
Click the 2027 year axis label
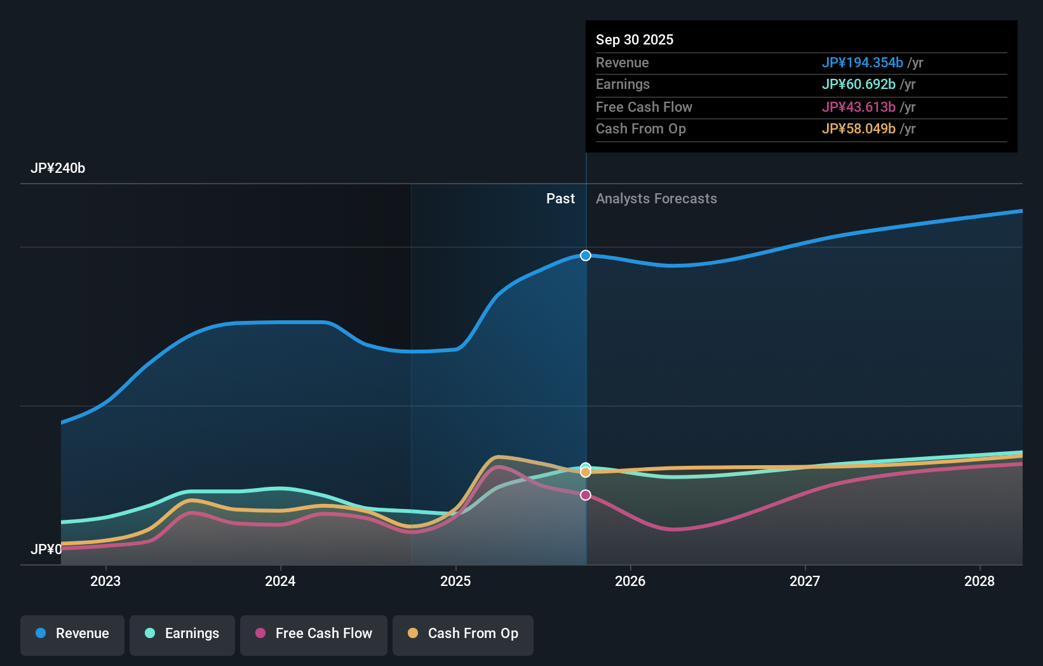coord(804,581)
